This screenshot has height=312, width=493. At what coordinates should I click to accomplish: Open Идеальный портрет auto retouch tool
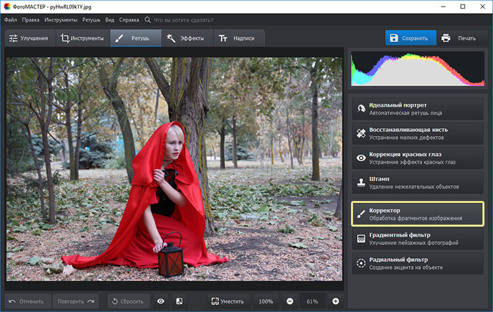(417, 109)
